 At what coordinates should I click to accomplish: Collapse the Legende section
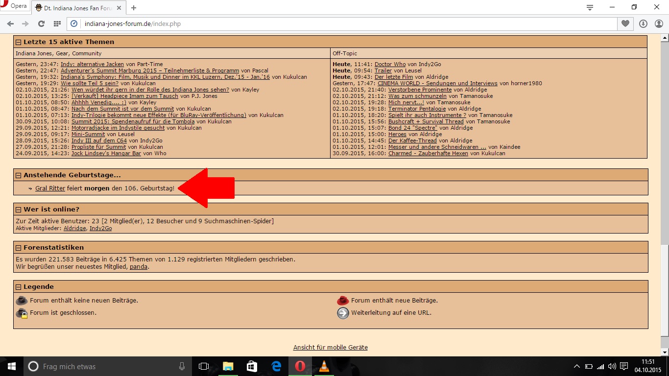tap(19, 287)
